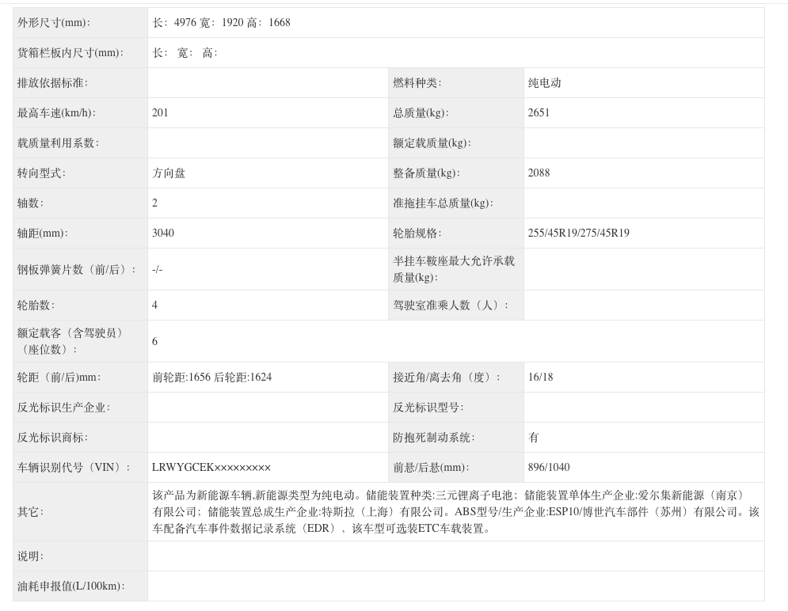Click the 载质量利用系数 label
The width and height of the screenshot is (788, 611).
coord(58,143)
